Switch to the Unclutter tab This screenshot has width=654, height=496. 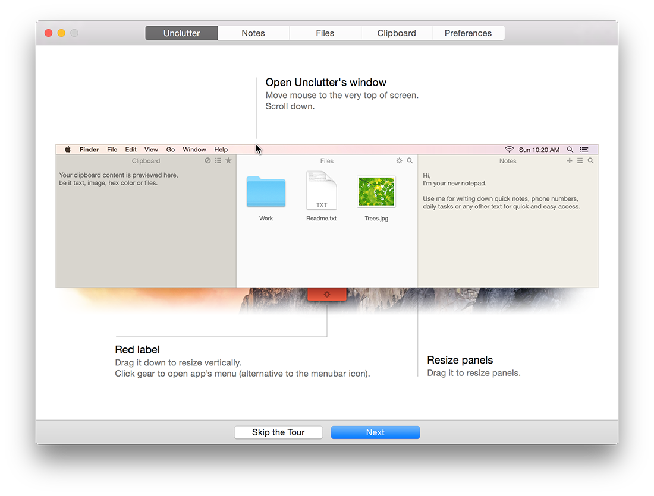181,33
